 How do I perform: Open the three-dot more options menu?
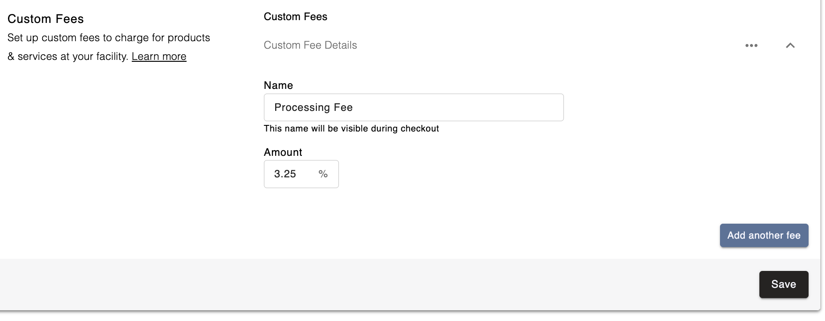point(751,45)
